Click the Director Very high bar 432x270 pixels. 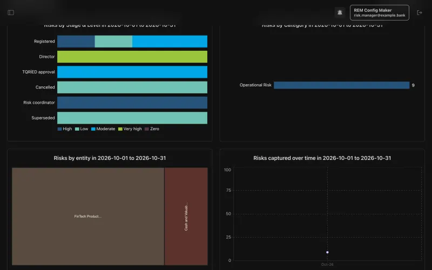132,57
